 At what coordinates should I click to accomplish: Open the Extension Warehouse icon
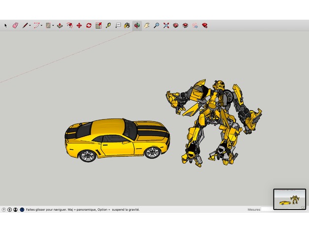(x=185, y=26)
